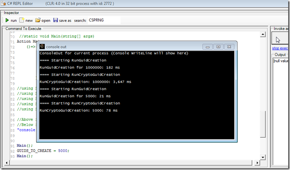Click the open folder icon
This screenshot has width=290, height=170.
pos(38,20)
